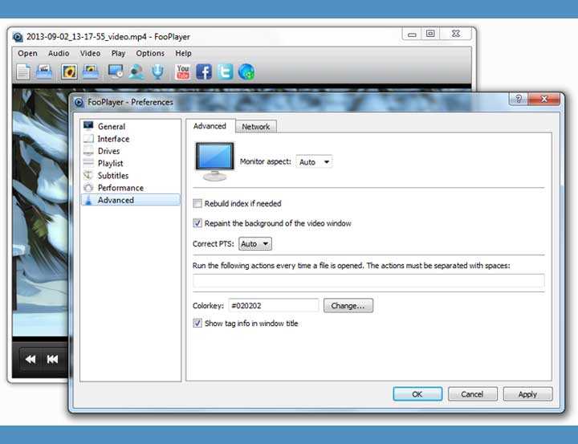Click the actions on file open field
The image size is (578, 444).
coord(368,281)
